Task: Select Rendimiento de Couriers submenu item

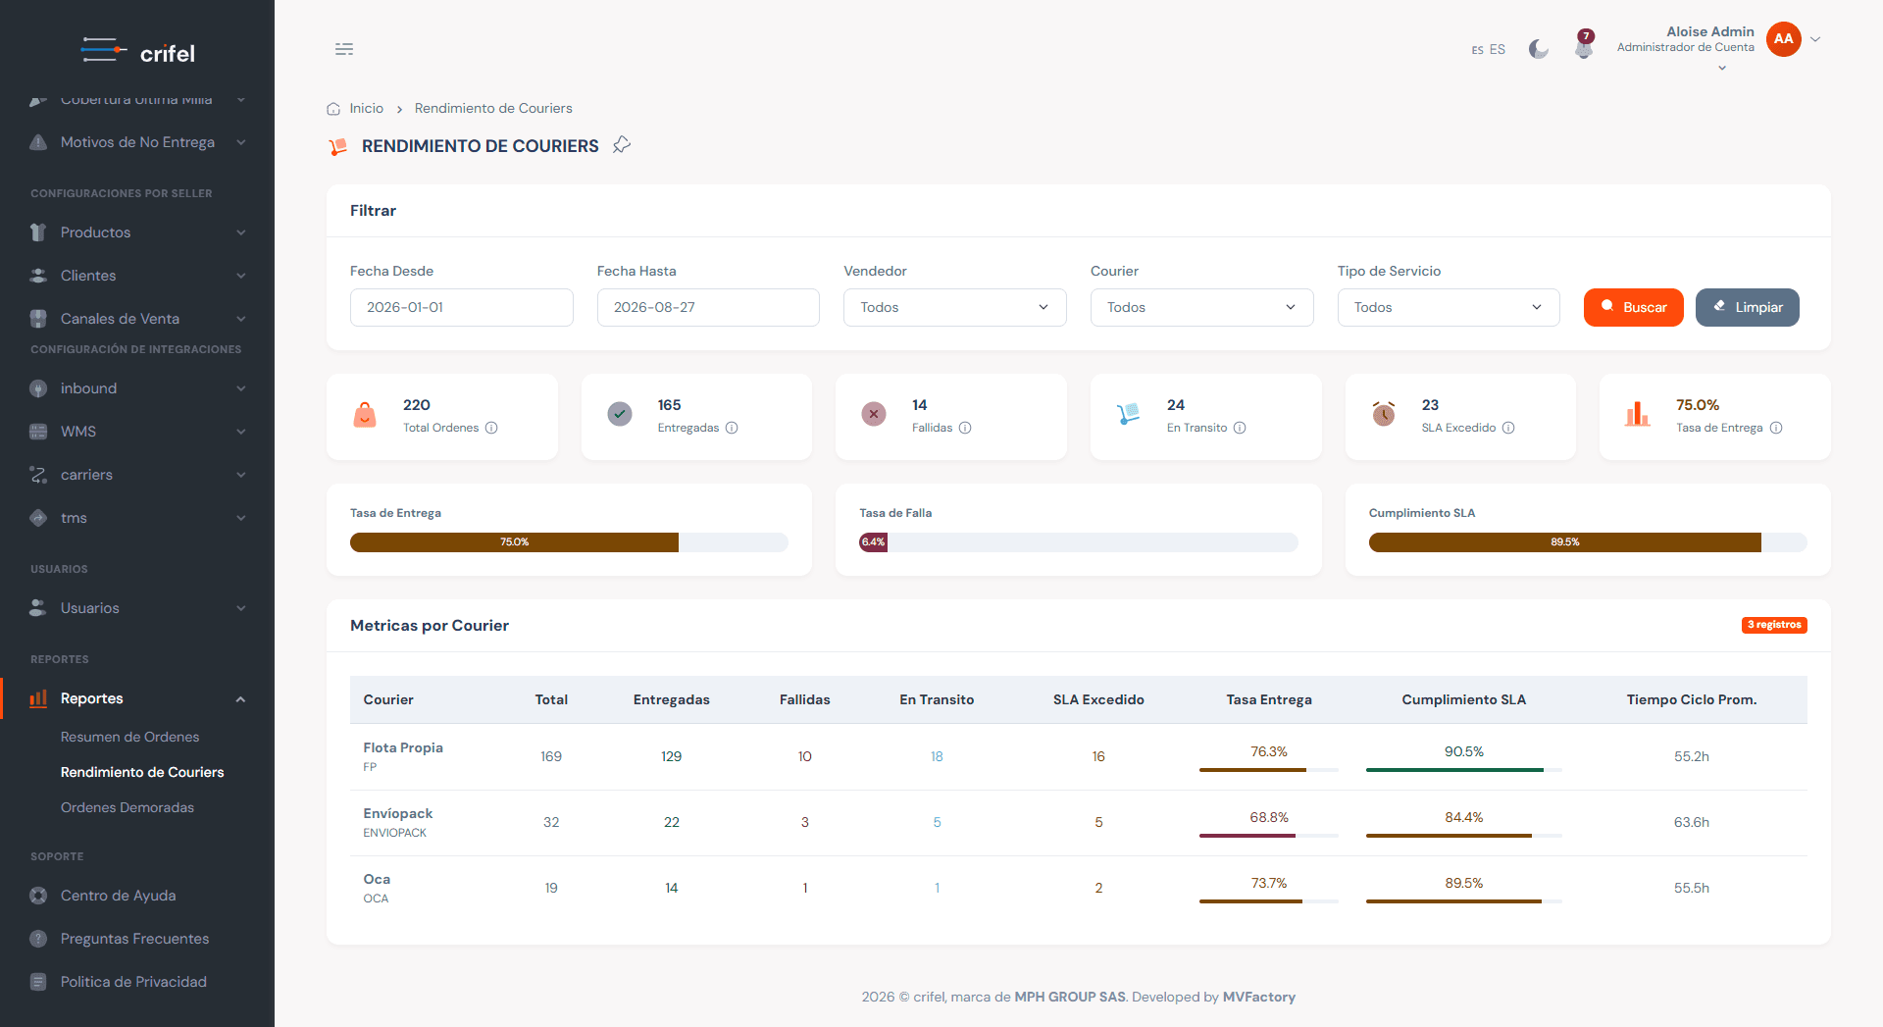Action: point(142,772)
